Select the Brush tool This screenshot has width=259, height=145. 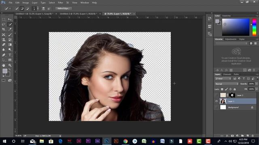(10, 35)
